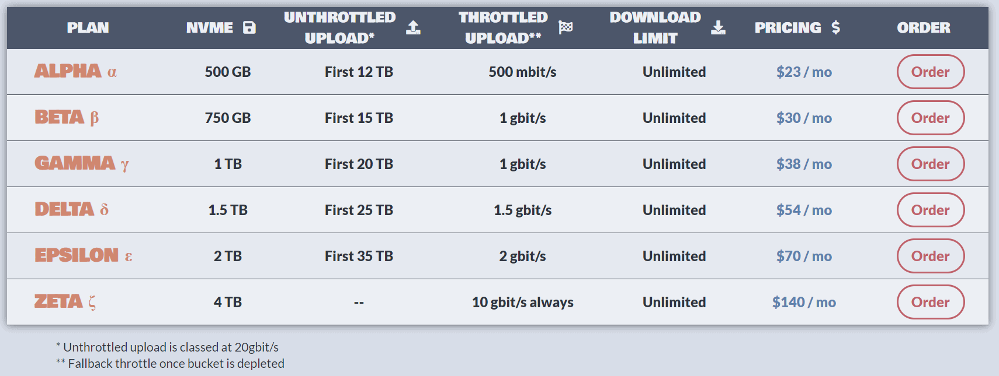Click the Plan column header
This screenshot has height=376, width=999.
click(88, 27)
